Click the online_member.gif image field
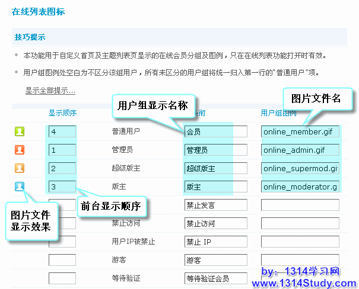Viewport: 359px width, 289px height. point(300,131)
